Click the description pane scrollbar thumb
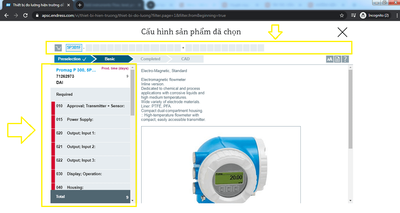Screen dimensions: 400x213 pos(350,109)
